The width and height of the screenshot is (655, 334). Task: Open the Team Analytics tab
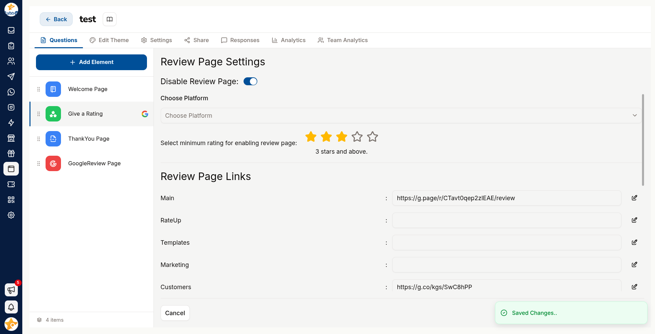point(343,40)
